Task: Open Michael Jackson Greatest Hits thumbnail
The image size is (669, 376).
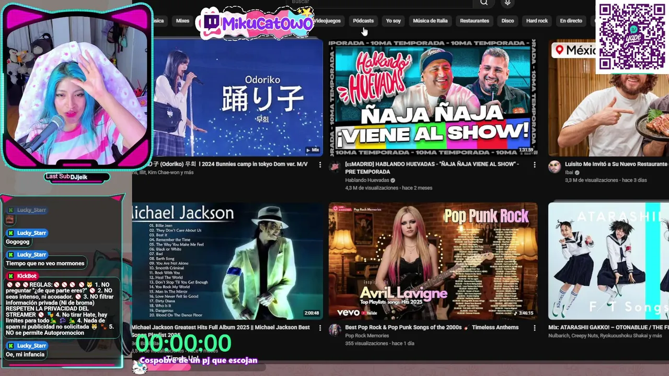Action: coord(227,261)
